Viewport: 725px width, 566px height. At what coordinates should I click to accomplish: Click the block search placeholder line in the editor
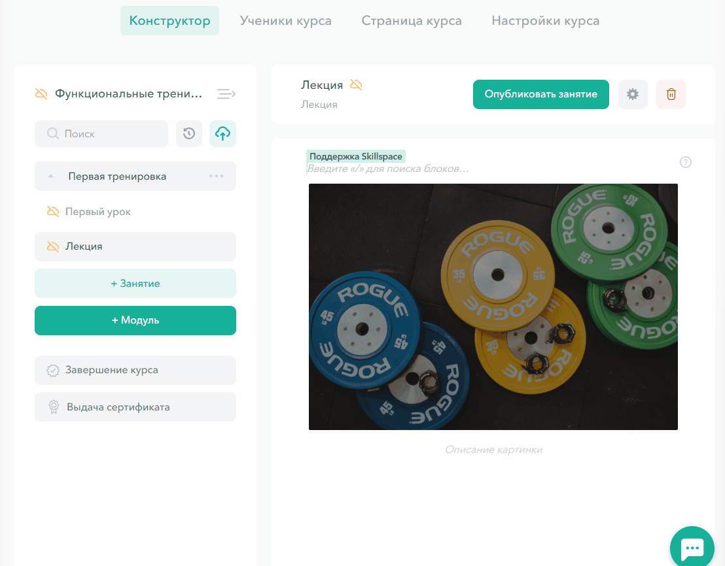[388, 169]
